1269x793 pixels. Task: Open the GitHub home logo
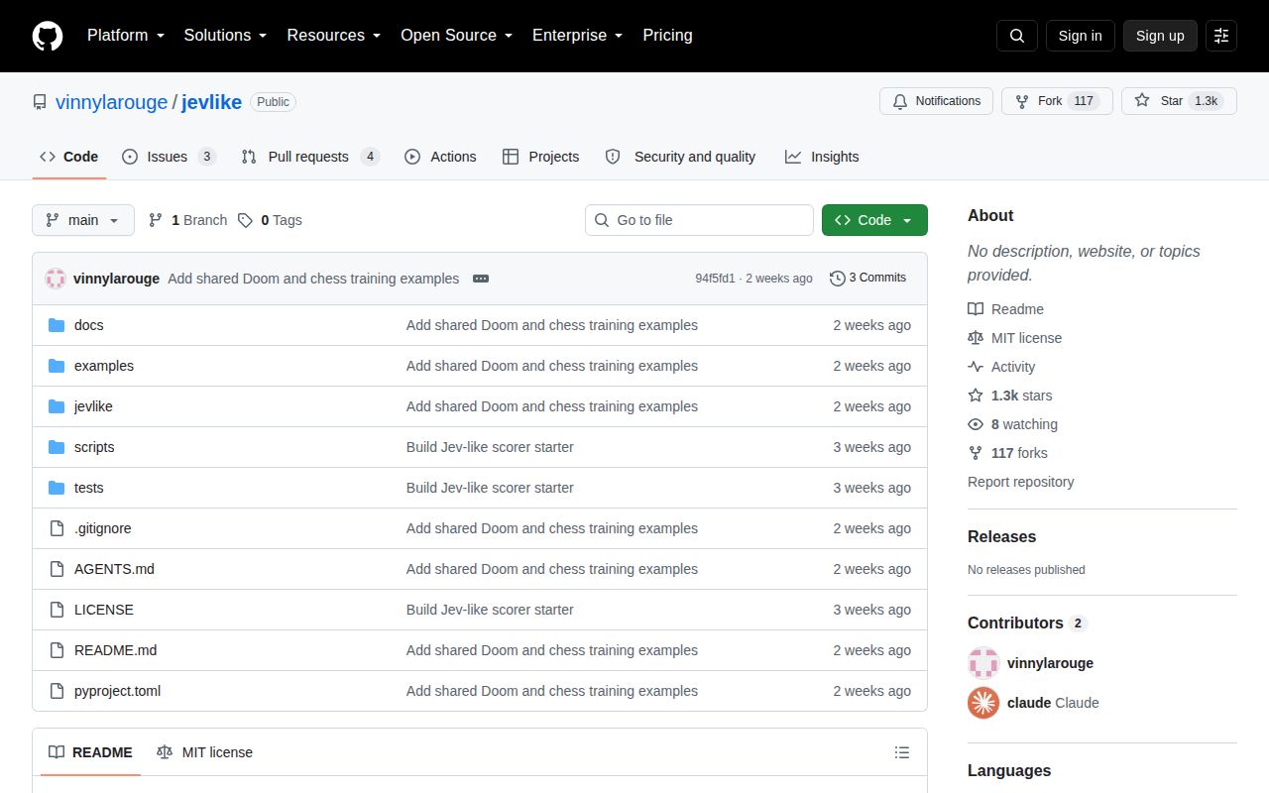click(x=48, y=36)
